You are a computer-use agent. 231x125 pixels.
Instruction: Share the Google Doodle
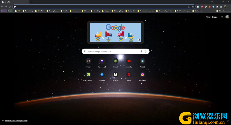pos(139,40)
